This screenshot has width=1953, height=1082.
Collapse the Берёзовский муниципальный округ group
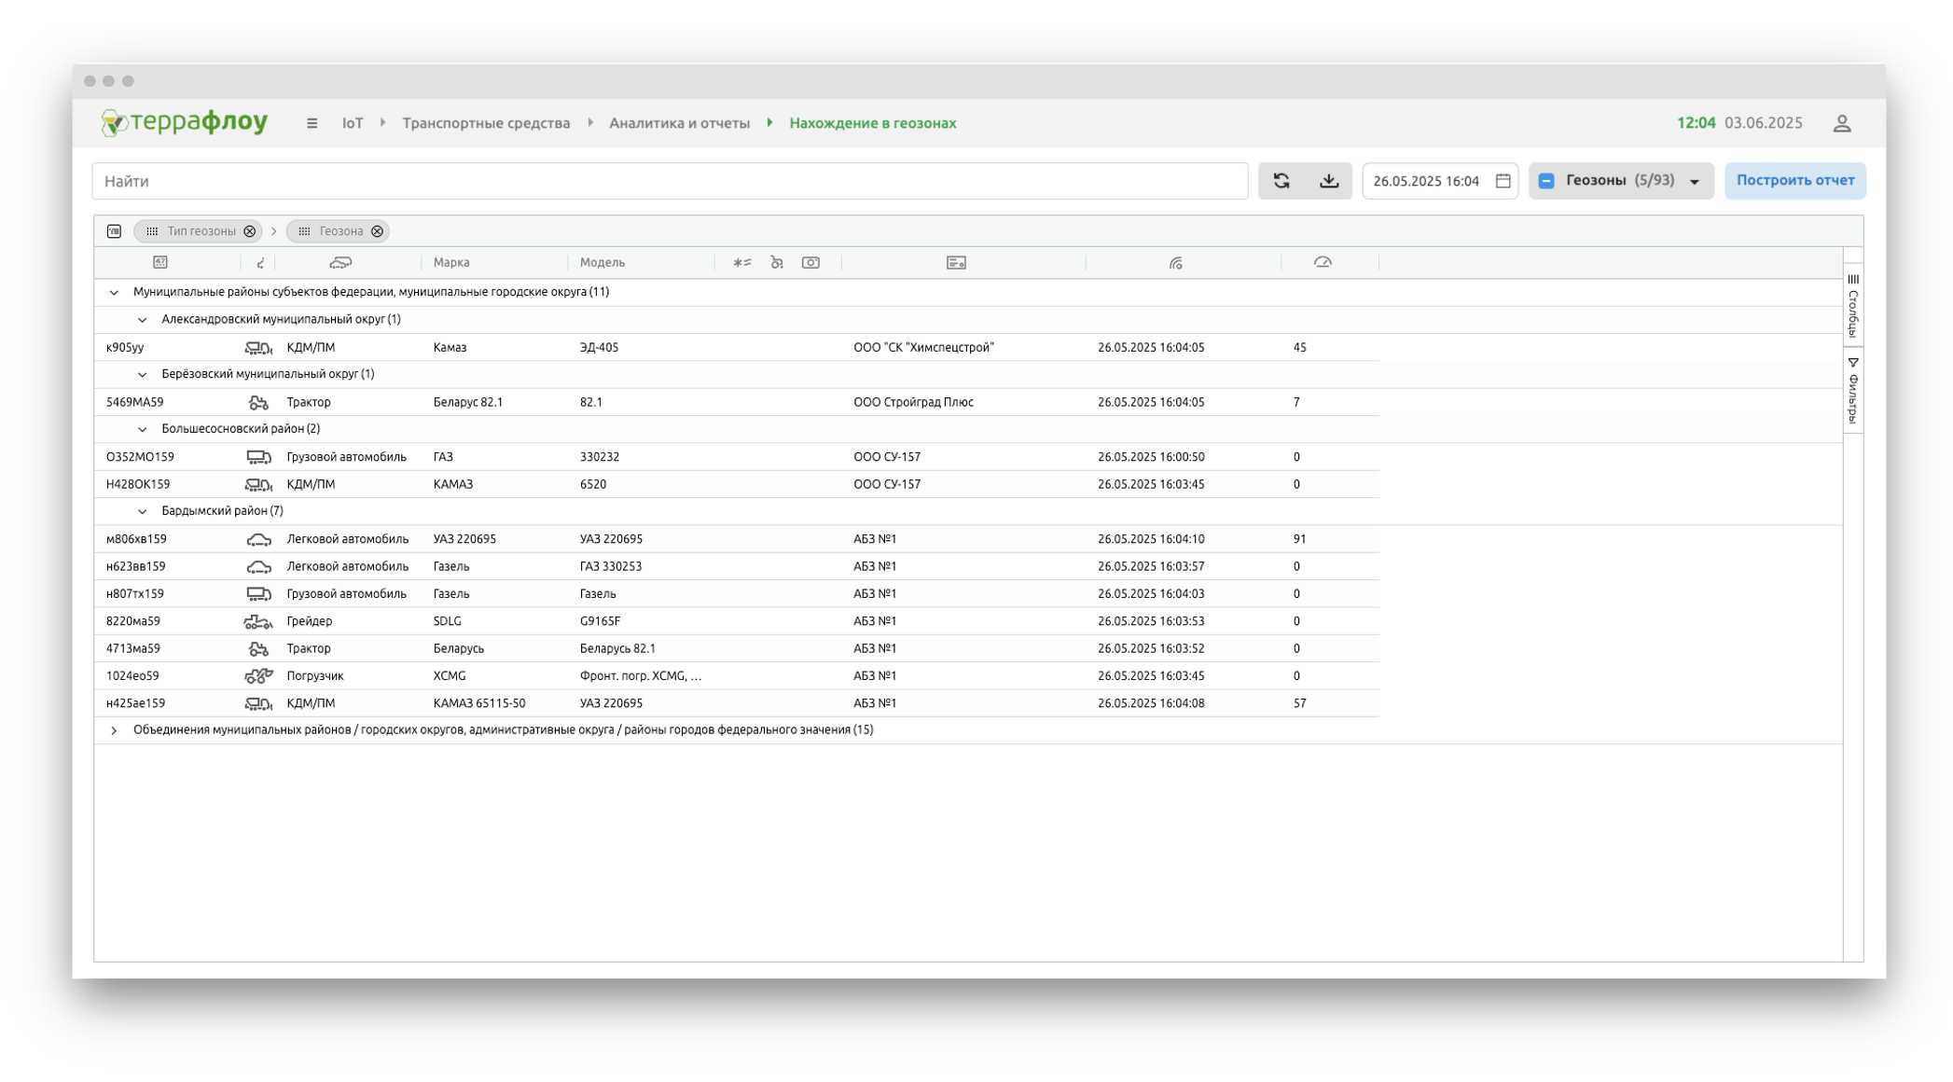pos(142,375)
